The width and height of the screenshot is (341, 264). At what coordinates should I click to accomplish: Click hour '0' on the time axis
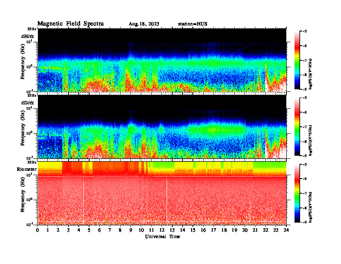(x=37, y=230)
